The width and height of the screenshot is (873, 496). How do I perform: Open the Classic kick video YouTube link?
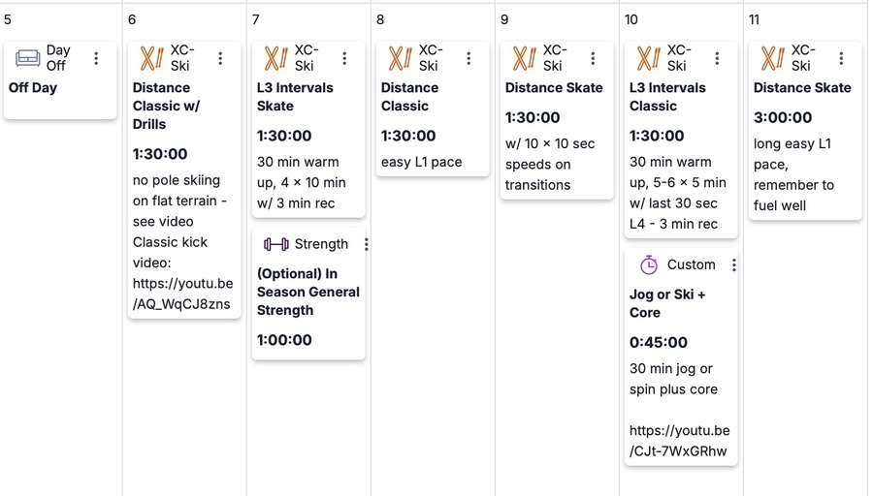point(182,294)
